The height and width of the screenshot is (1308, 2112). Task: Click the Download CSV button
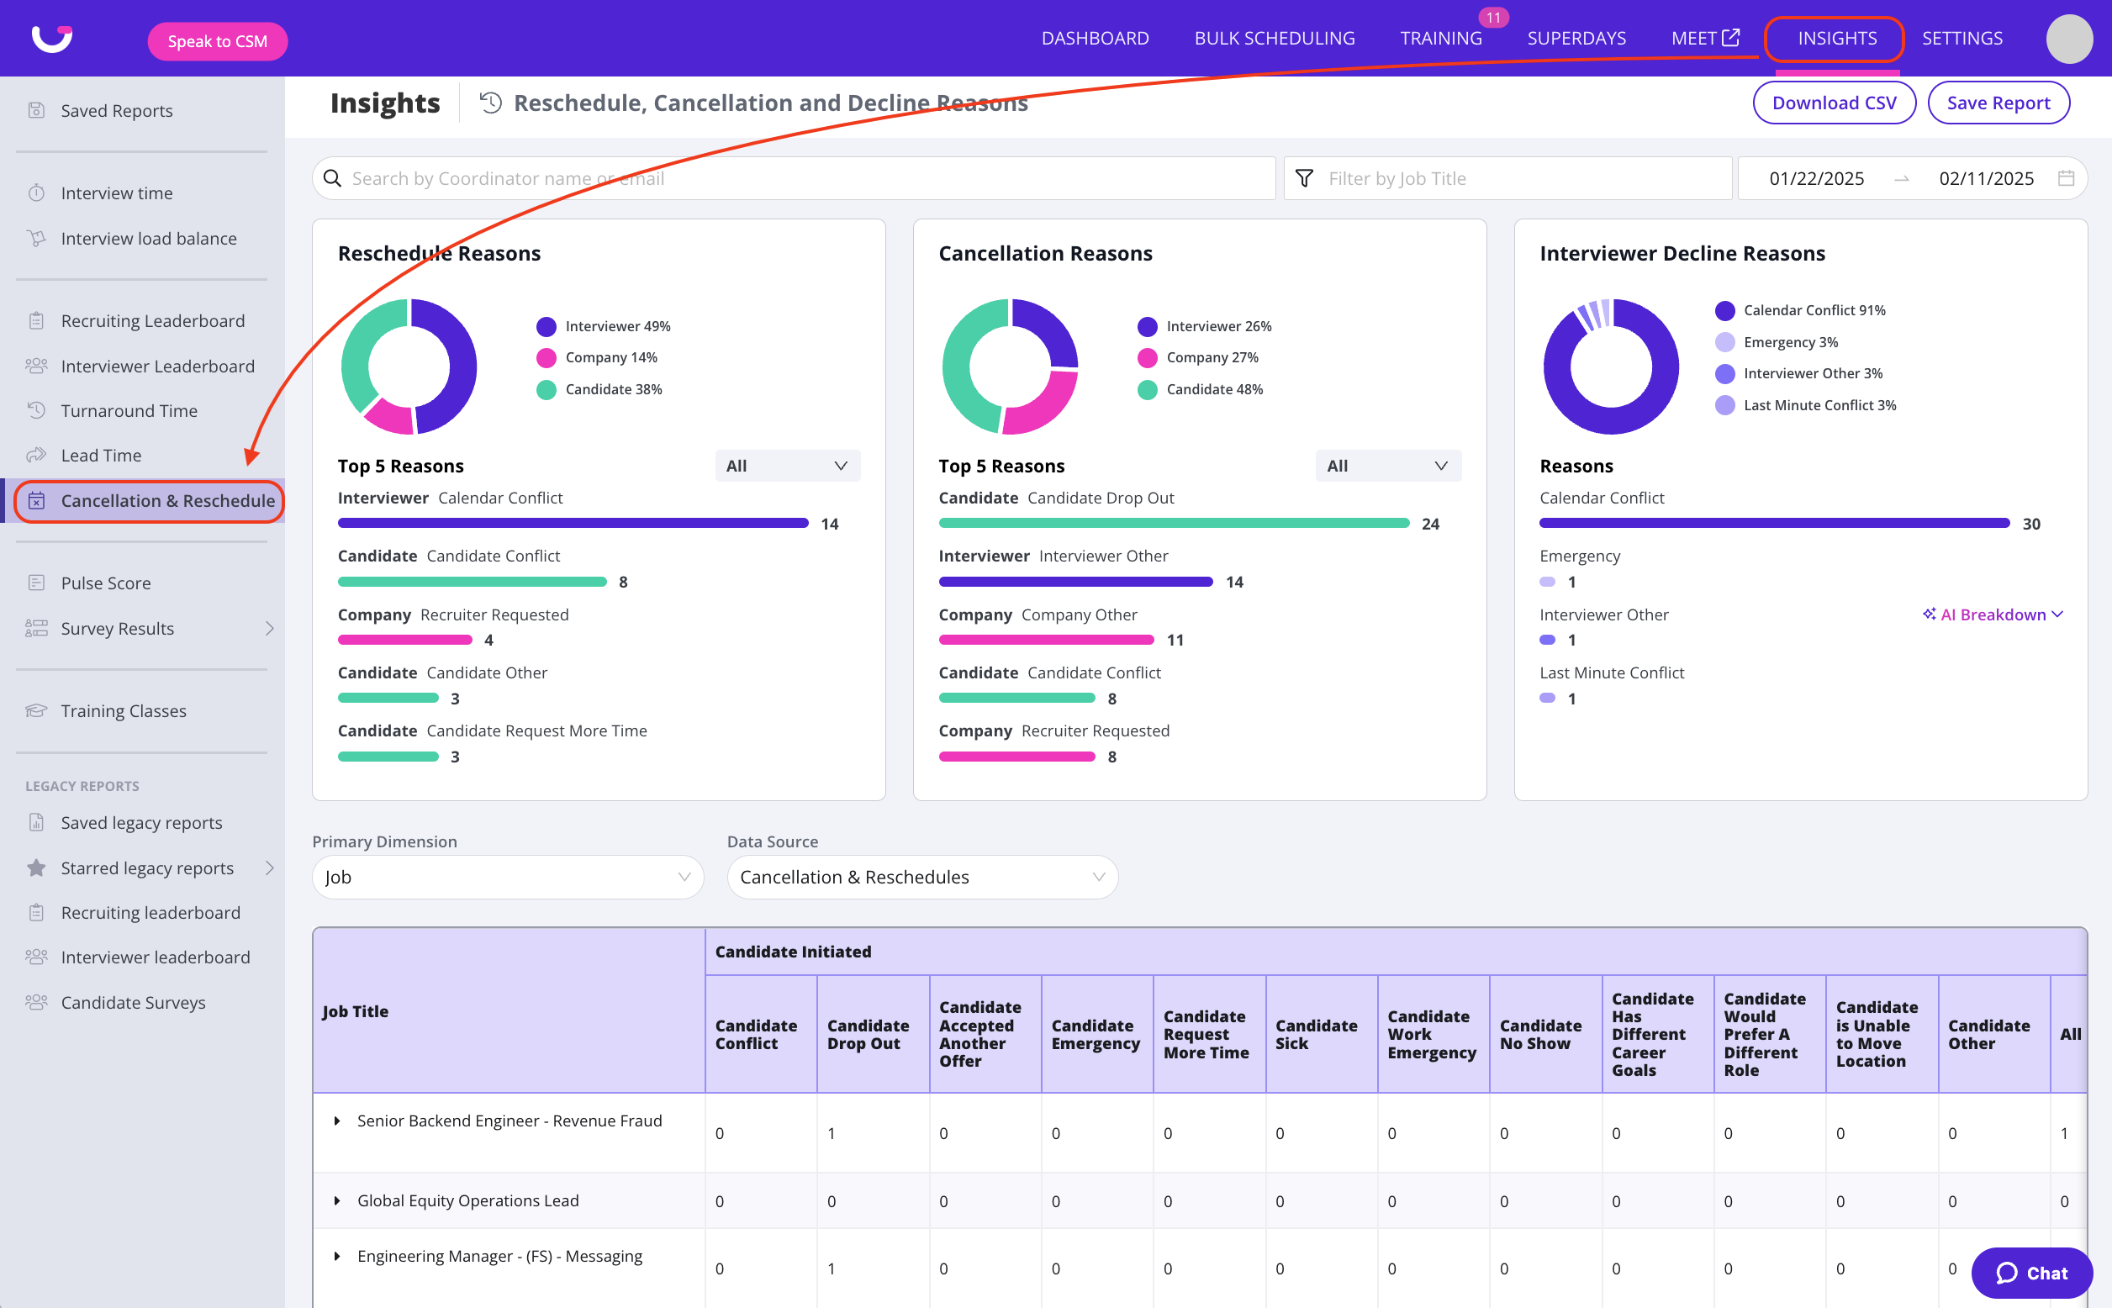pyautogui.click(x=1834, y=103)
